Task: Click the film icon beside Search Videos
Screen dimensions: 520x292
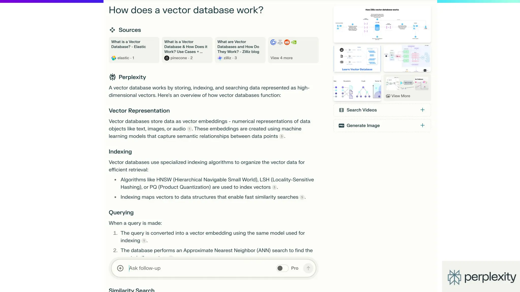Action: [x=341, y=110]
